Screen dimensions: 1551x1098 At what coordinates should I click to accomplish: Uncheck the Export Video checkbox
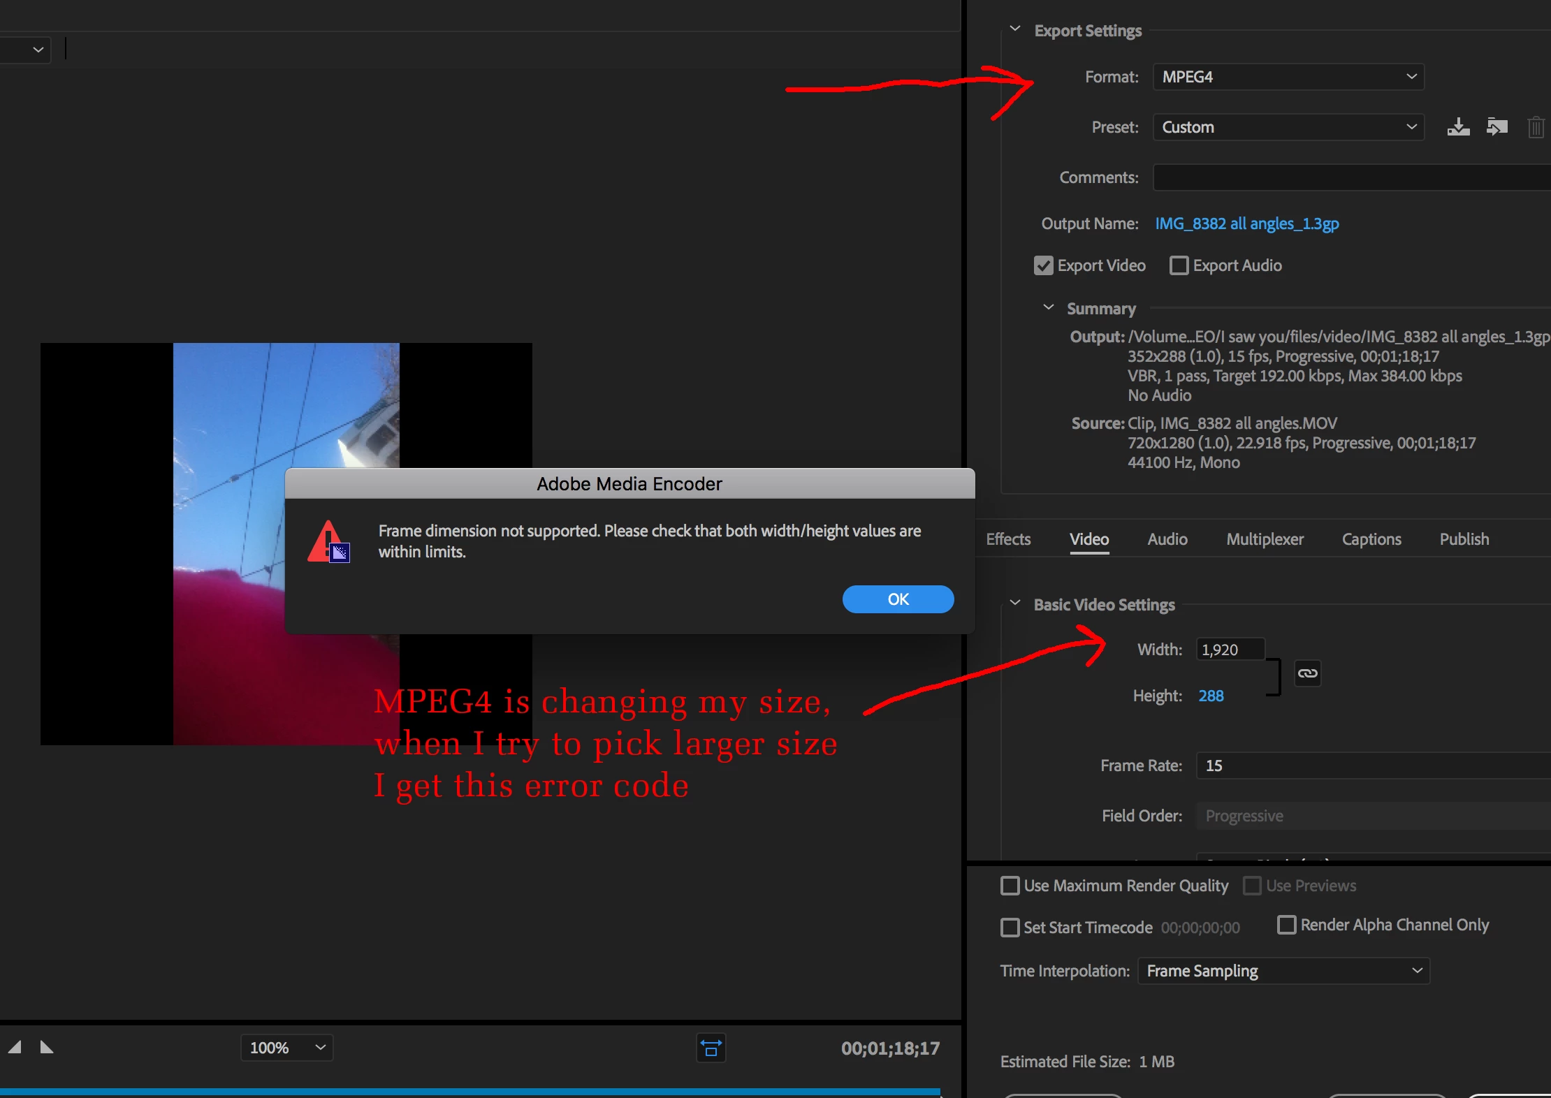tap(1043, 266)
